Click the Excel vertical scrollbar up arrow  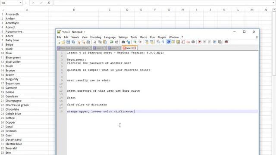[274, 10]
